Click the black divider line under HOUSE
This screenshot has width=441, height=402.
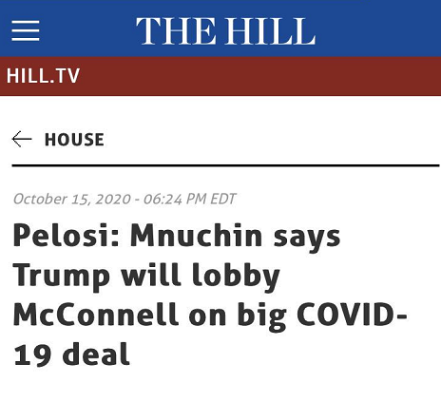pos(225,165)
